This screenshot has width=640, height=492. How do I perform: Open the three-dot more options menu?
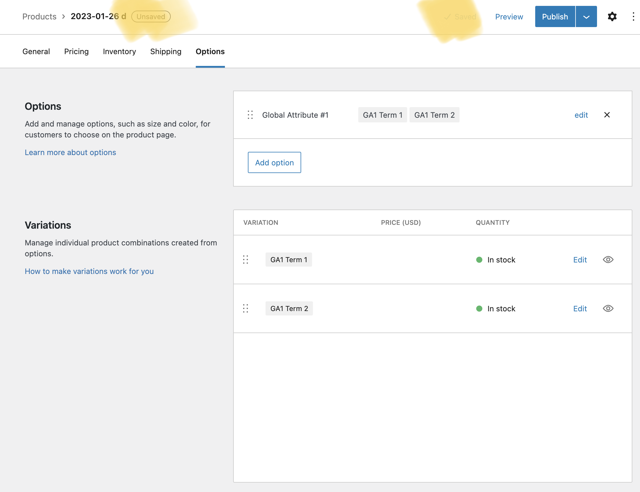pos(634,17)
